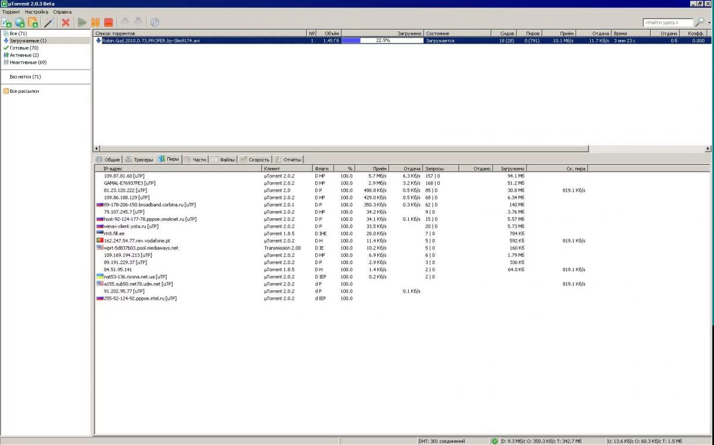Select peer GAMAL-E76937FE3 [uTP]
714x445 pixels.
click(129, 183)
